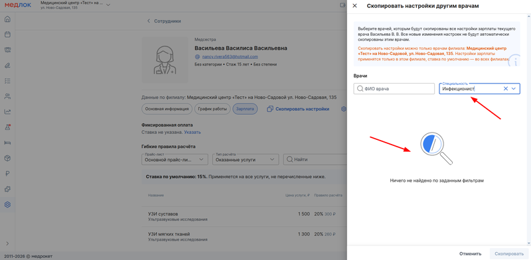Close the copy settings panel with X
This screenshot has width=531, height=260.
tap(354, 6)
